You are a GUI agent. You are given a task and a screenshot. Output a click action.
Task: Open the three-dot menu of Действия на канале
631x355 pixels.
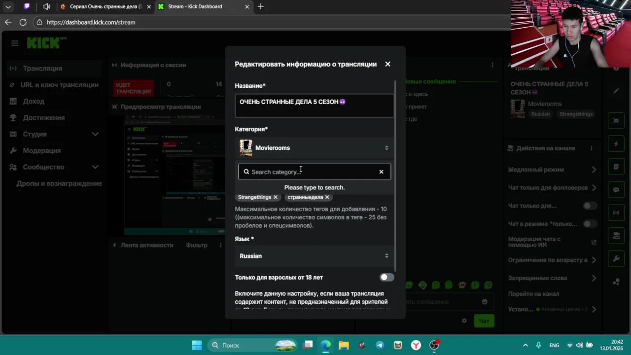point(591,148)
